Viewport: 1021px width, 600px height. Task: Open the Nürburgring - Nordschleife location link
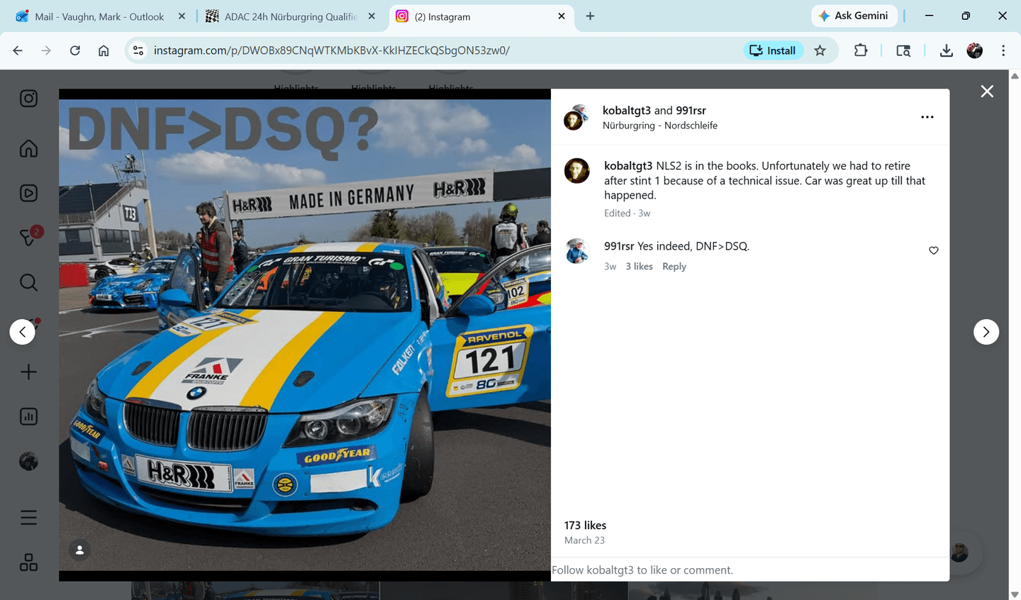tap(659, 125)
